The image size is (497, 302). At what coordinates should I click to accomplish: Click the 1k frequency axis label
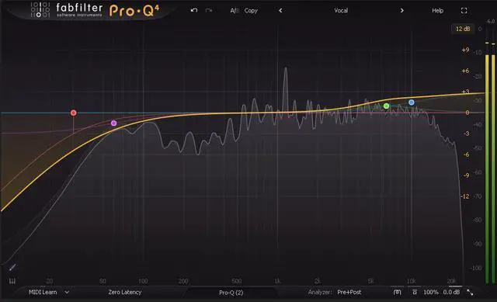click(277, 281)
